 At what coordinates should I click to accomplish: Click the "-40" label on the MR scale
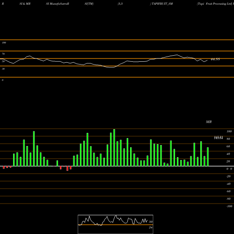point(228,184)
